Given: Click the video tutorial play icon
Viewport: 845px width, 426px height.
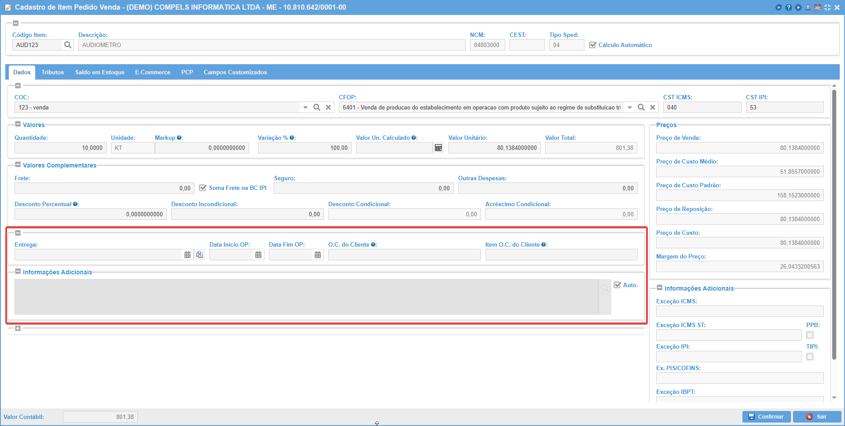Looking at the screenshot, I should click(798, 7).
